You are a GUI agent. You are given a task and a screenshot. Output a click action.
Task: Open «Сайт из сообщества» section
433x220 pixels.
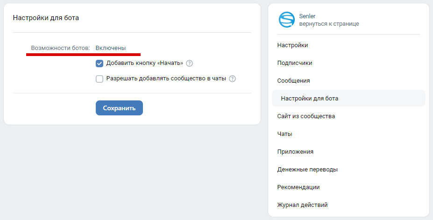pyautogui.click(x=306, y=116)
